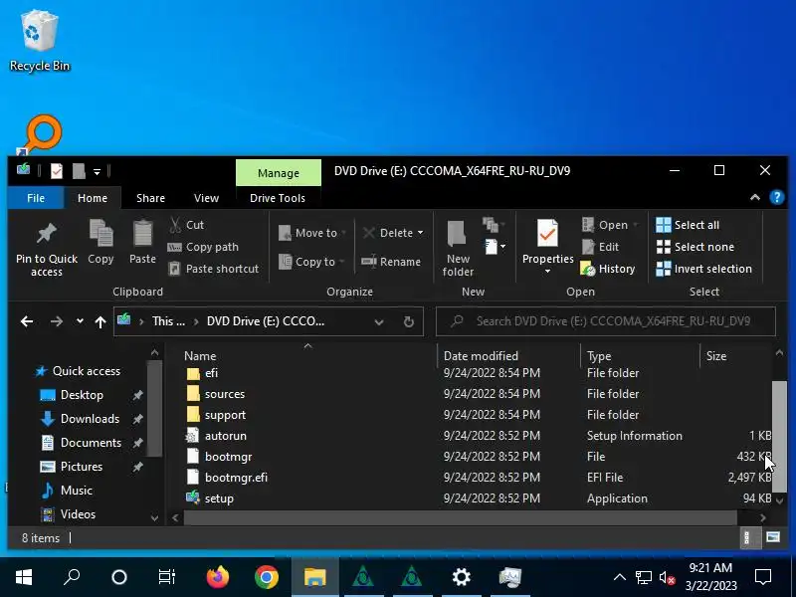The width and height of the screenshot is (796, 597).
Task: Click the Manage contextual tab
Action: [279, 173]
